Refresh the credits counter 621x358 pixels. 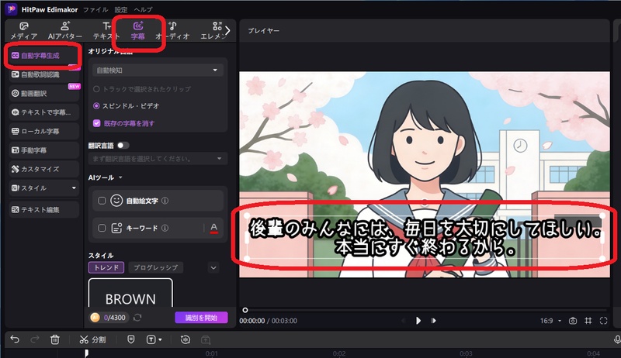pos(137,317)
